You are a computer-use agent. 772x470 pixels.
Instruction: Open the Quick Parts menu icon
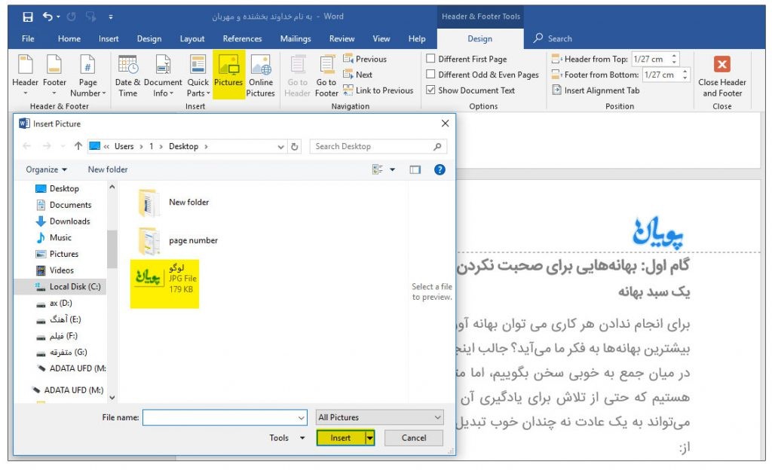[x=198, y=66]
